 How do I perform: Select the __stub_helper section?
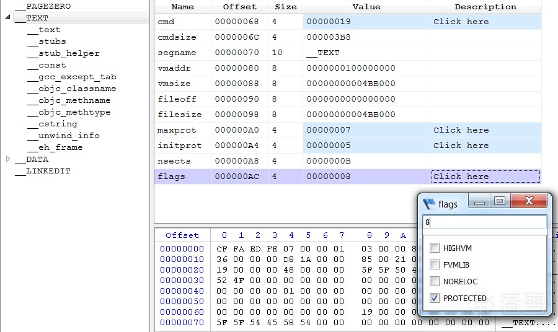pos(64,53)
